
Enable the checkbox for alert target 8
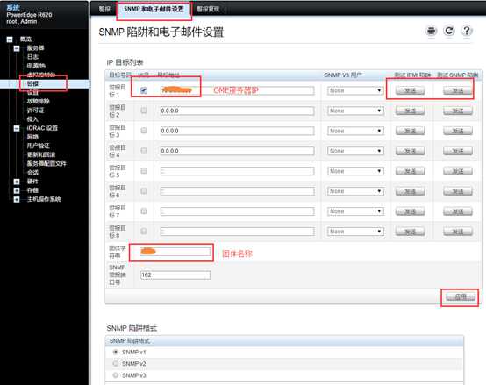pyautogui.click(x=144, y=232)
